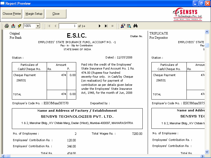The width and height of the screenshot is (211, 158).
Task: Click the Refresh lightning bolt icon
Action: [x=20, y=26]
